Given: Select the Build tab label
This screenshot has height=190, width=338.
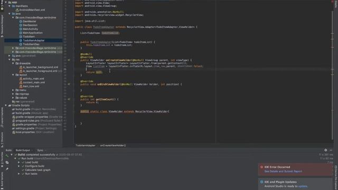Looking at the screenshot, I should point(8,150).
